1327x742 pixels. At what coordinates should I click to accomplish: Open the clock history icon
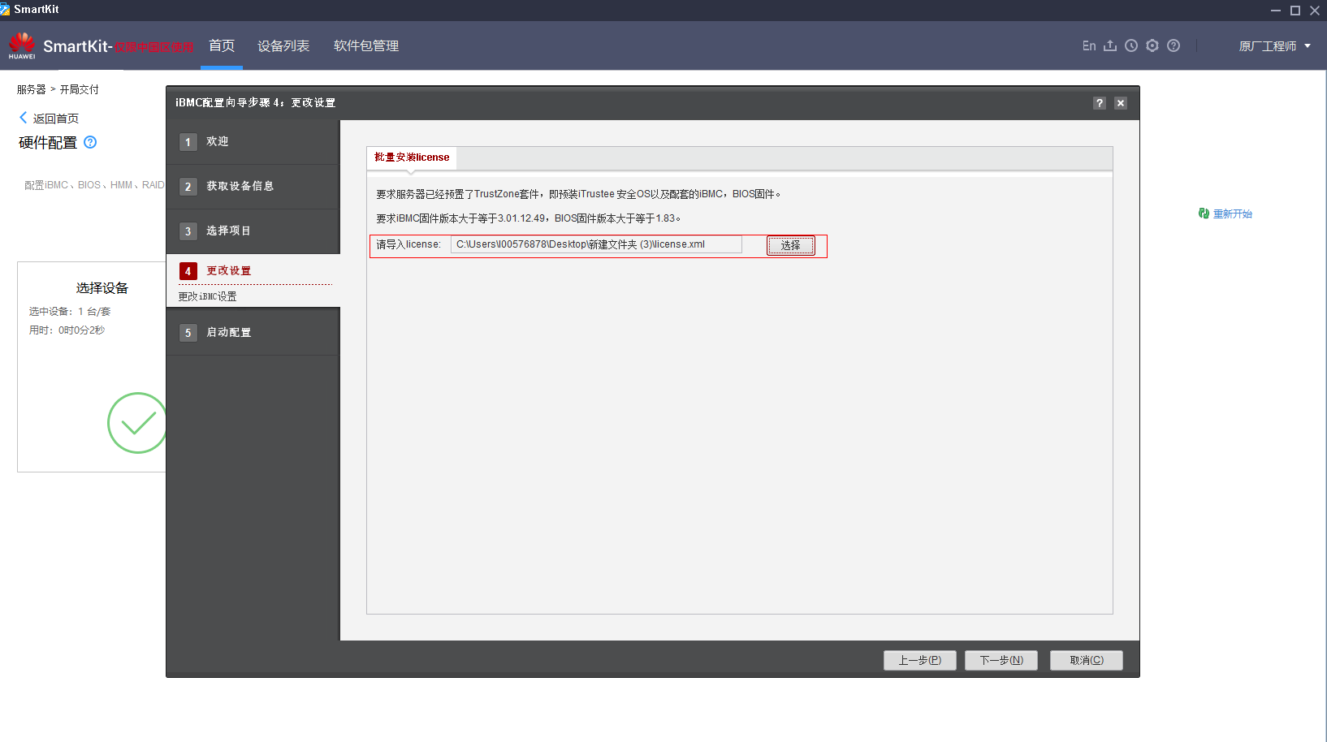pyautogui.click(x=1131, y=45)
